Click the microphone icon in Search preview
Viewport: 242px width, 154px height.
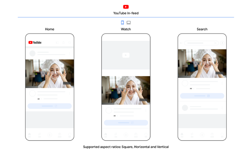[x=222, y=43]
